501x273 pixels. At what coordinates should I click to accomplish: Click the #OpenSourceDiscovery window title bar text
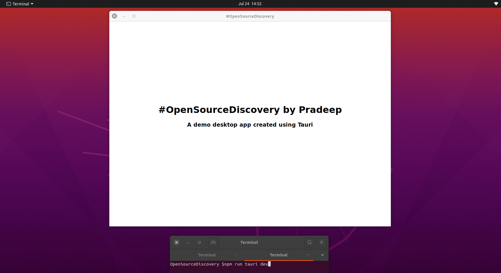click(250, 16)
